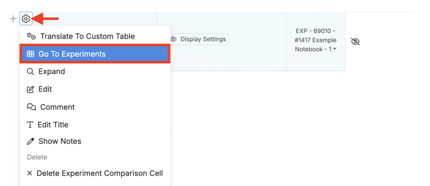Viewport: 430px width, 186px height.
Task: Click the table grid icon
Action: (30, 54)
